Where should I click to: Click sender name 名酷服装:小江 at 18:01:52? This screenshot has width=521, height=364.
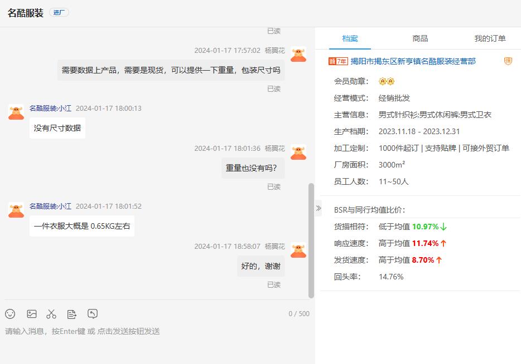[x=50, y=206]
